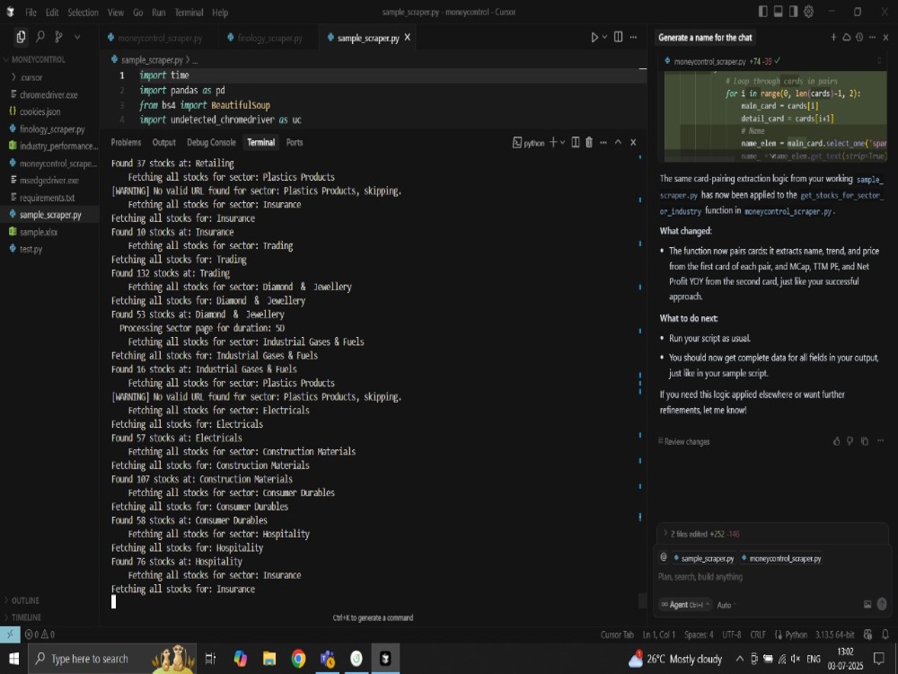Expand the TIMELINE section

pos(26,617)
